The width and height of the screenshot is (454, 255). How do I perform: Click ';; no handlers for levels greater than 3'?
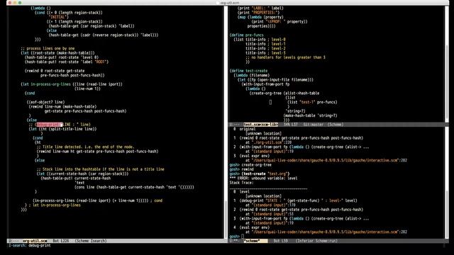285,57
